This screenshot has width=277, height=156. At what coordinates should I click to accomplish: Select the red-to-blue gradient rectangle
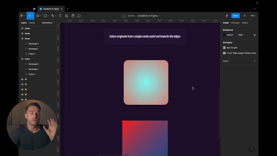pyautogui.click(x=145, y=138)
